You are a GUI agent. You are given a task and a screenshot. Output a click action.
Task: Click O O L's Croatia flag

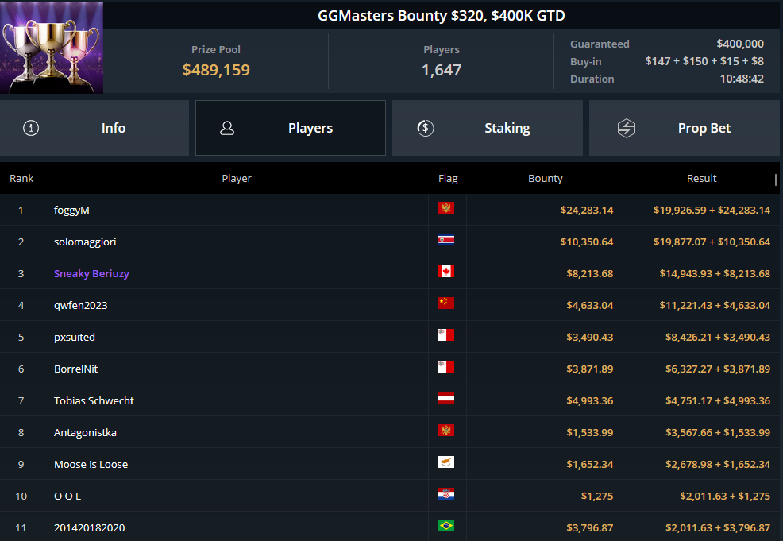pos(446,494)
